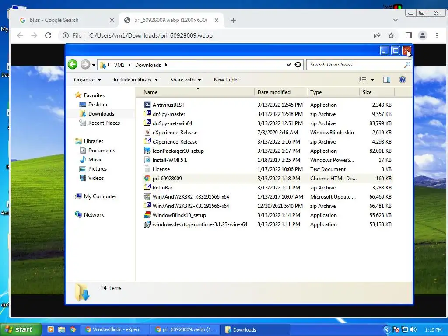
Task: Sort by the Name column header
Action: pyautogui.click(x=195, y=92)
